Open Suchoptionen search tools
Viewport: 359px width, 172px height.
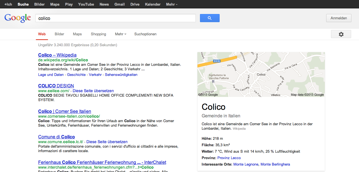145,34
